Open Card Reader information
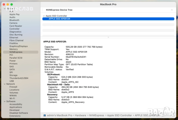 (x=16, y=26)
